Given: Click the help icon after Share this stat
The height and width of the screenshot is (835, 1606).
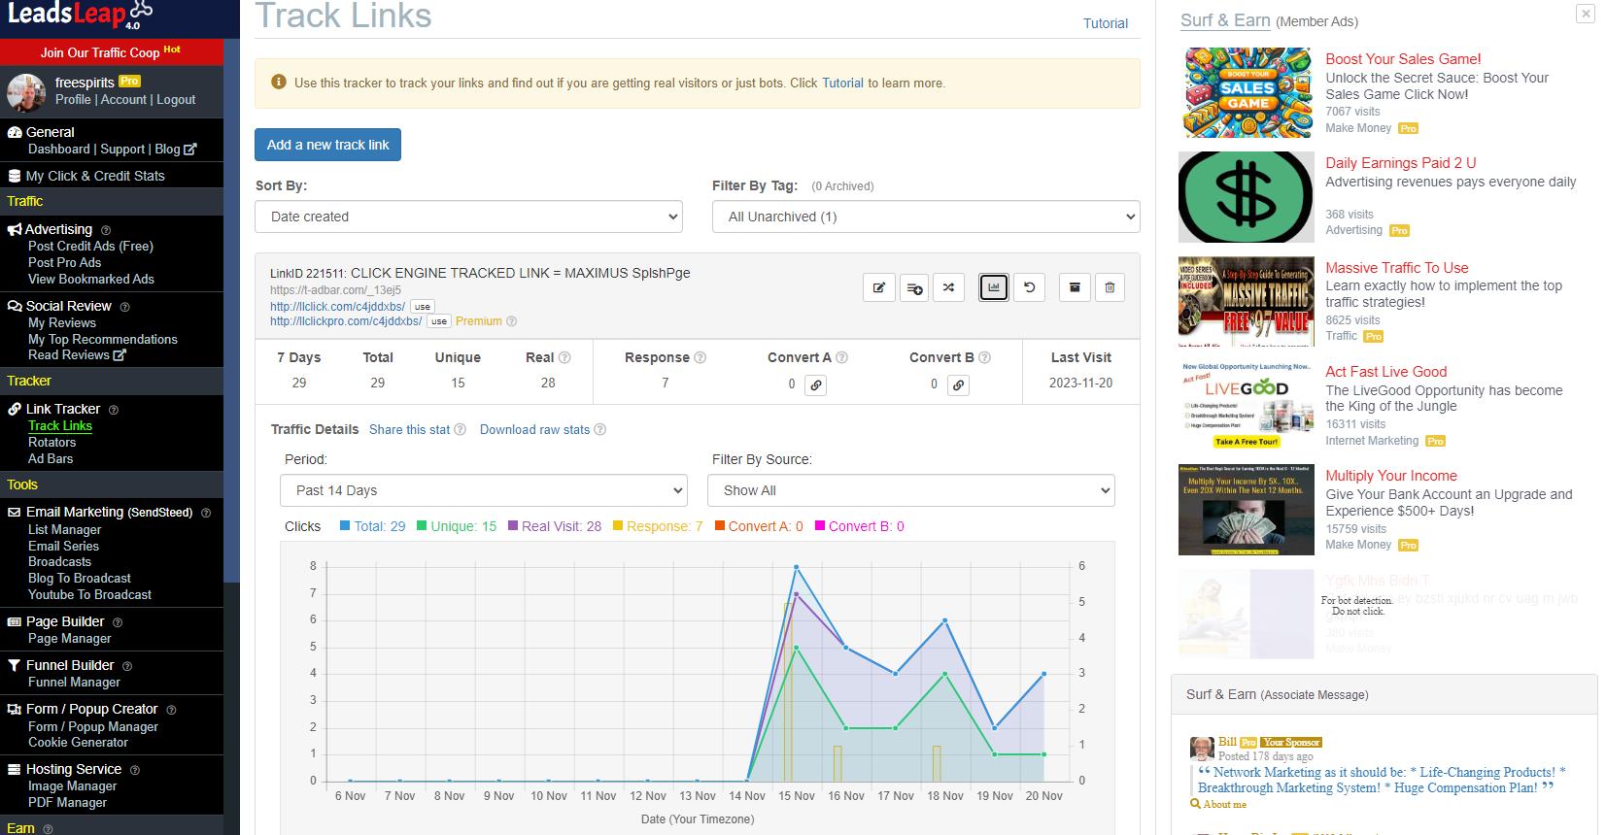Looking at the screenshot, I should click(460, 429).
